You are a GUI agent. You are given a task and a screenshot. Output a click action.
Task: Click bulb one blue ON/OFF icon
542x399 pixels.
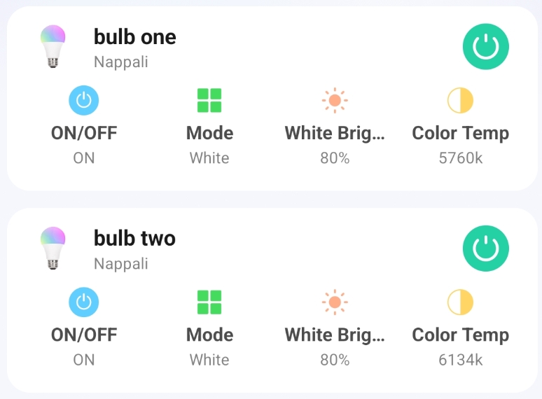click(84, 101)
